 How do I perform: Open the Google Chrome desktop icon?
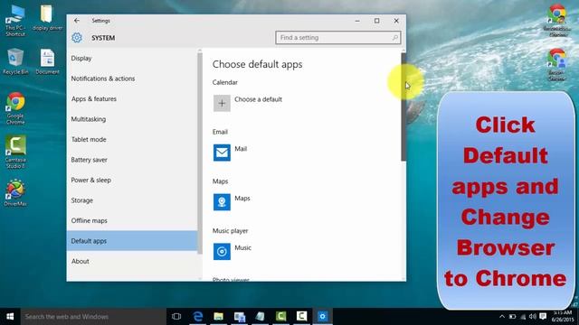tap(15, 108)
